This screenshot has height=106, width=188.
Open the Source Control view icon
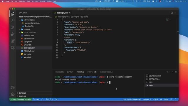point(13,27)
